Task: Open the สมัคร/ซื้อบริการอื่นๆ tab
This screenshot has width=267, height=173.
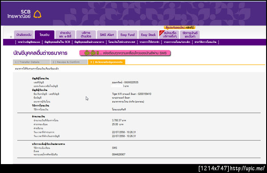Action: [169, 35]
